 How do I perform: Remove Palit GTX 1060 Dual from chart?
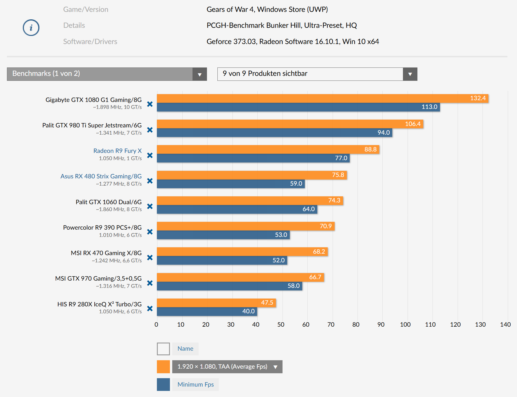(150, 206)
